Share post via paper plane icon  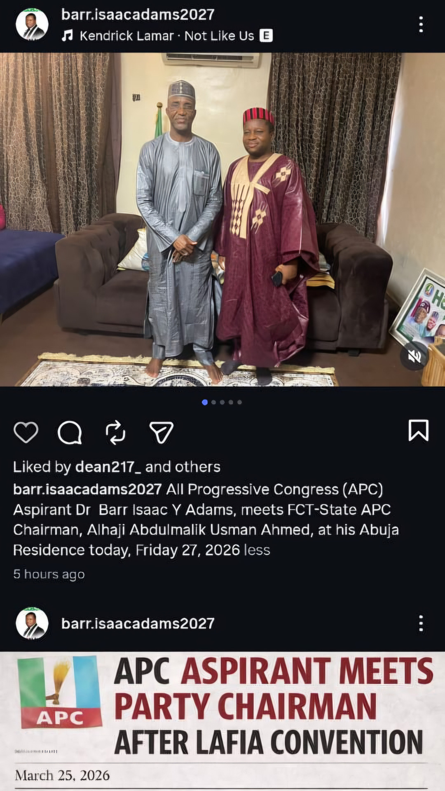tap(161, 432)
